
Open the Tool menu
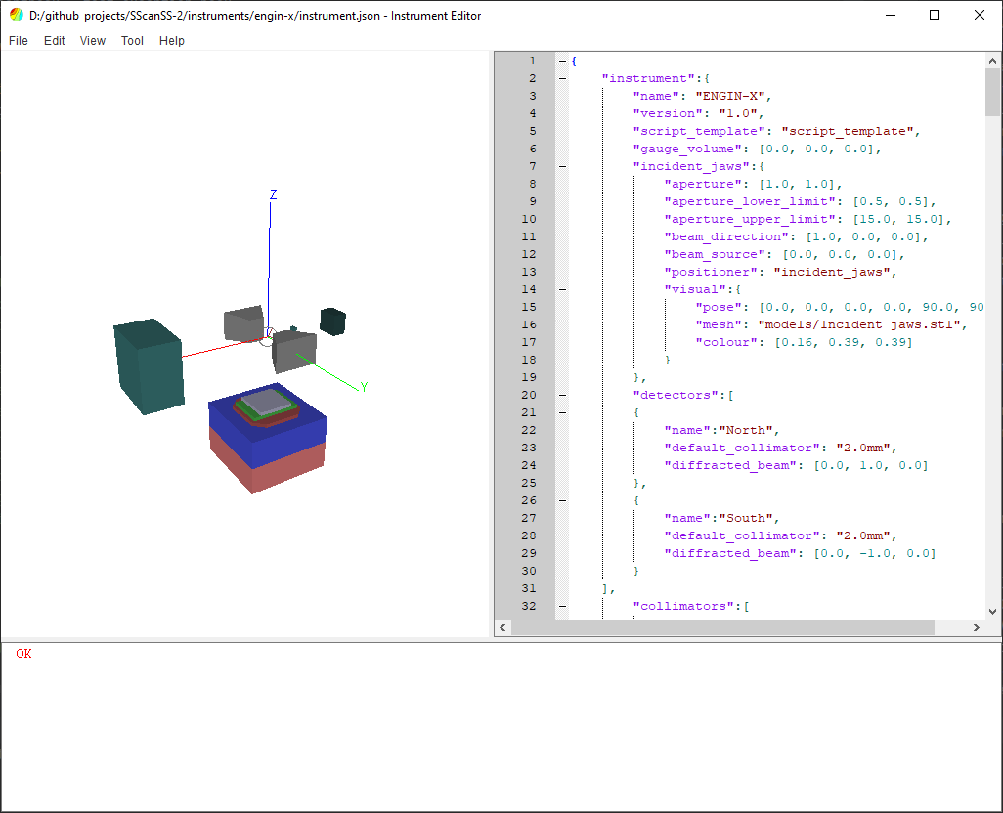132,41
